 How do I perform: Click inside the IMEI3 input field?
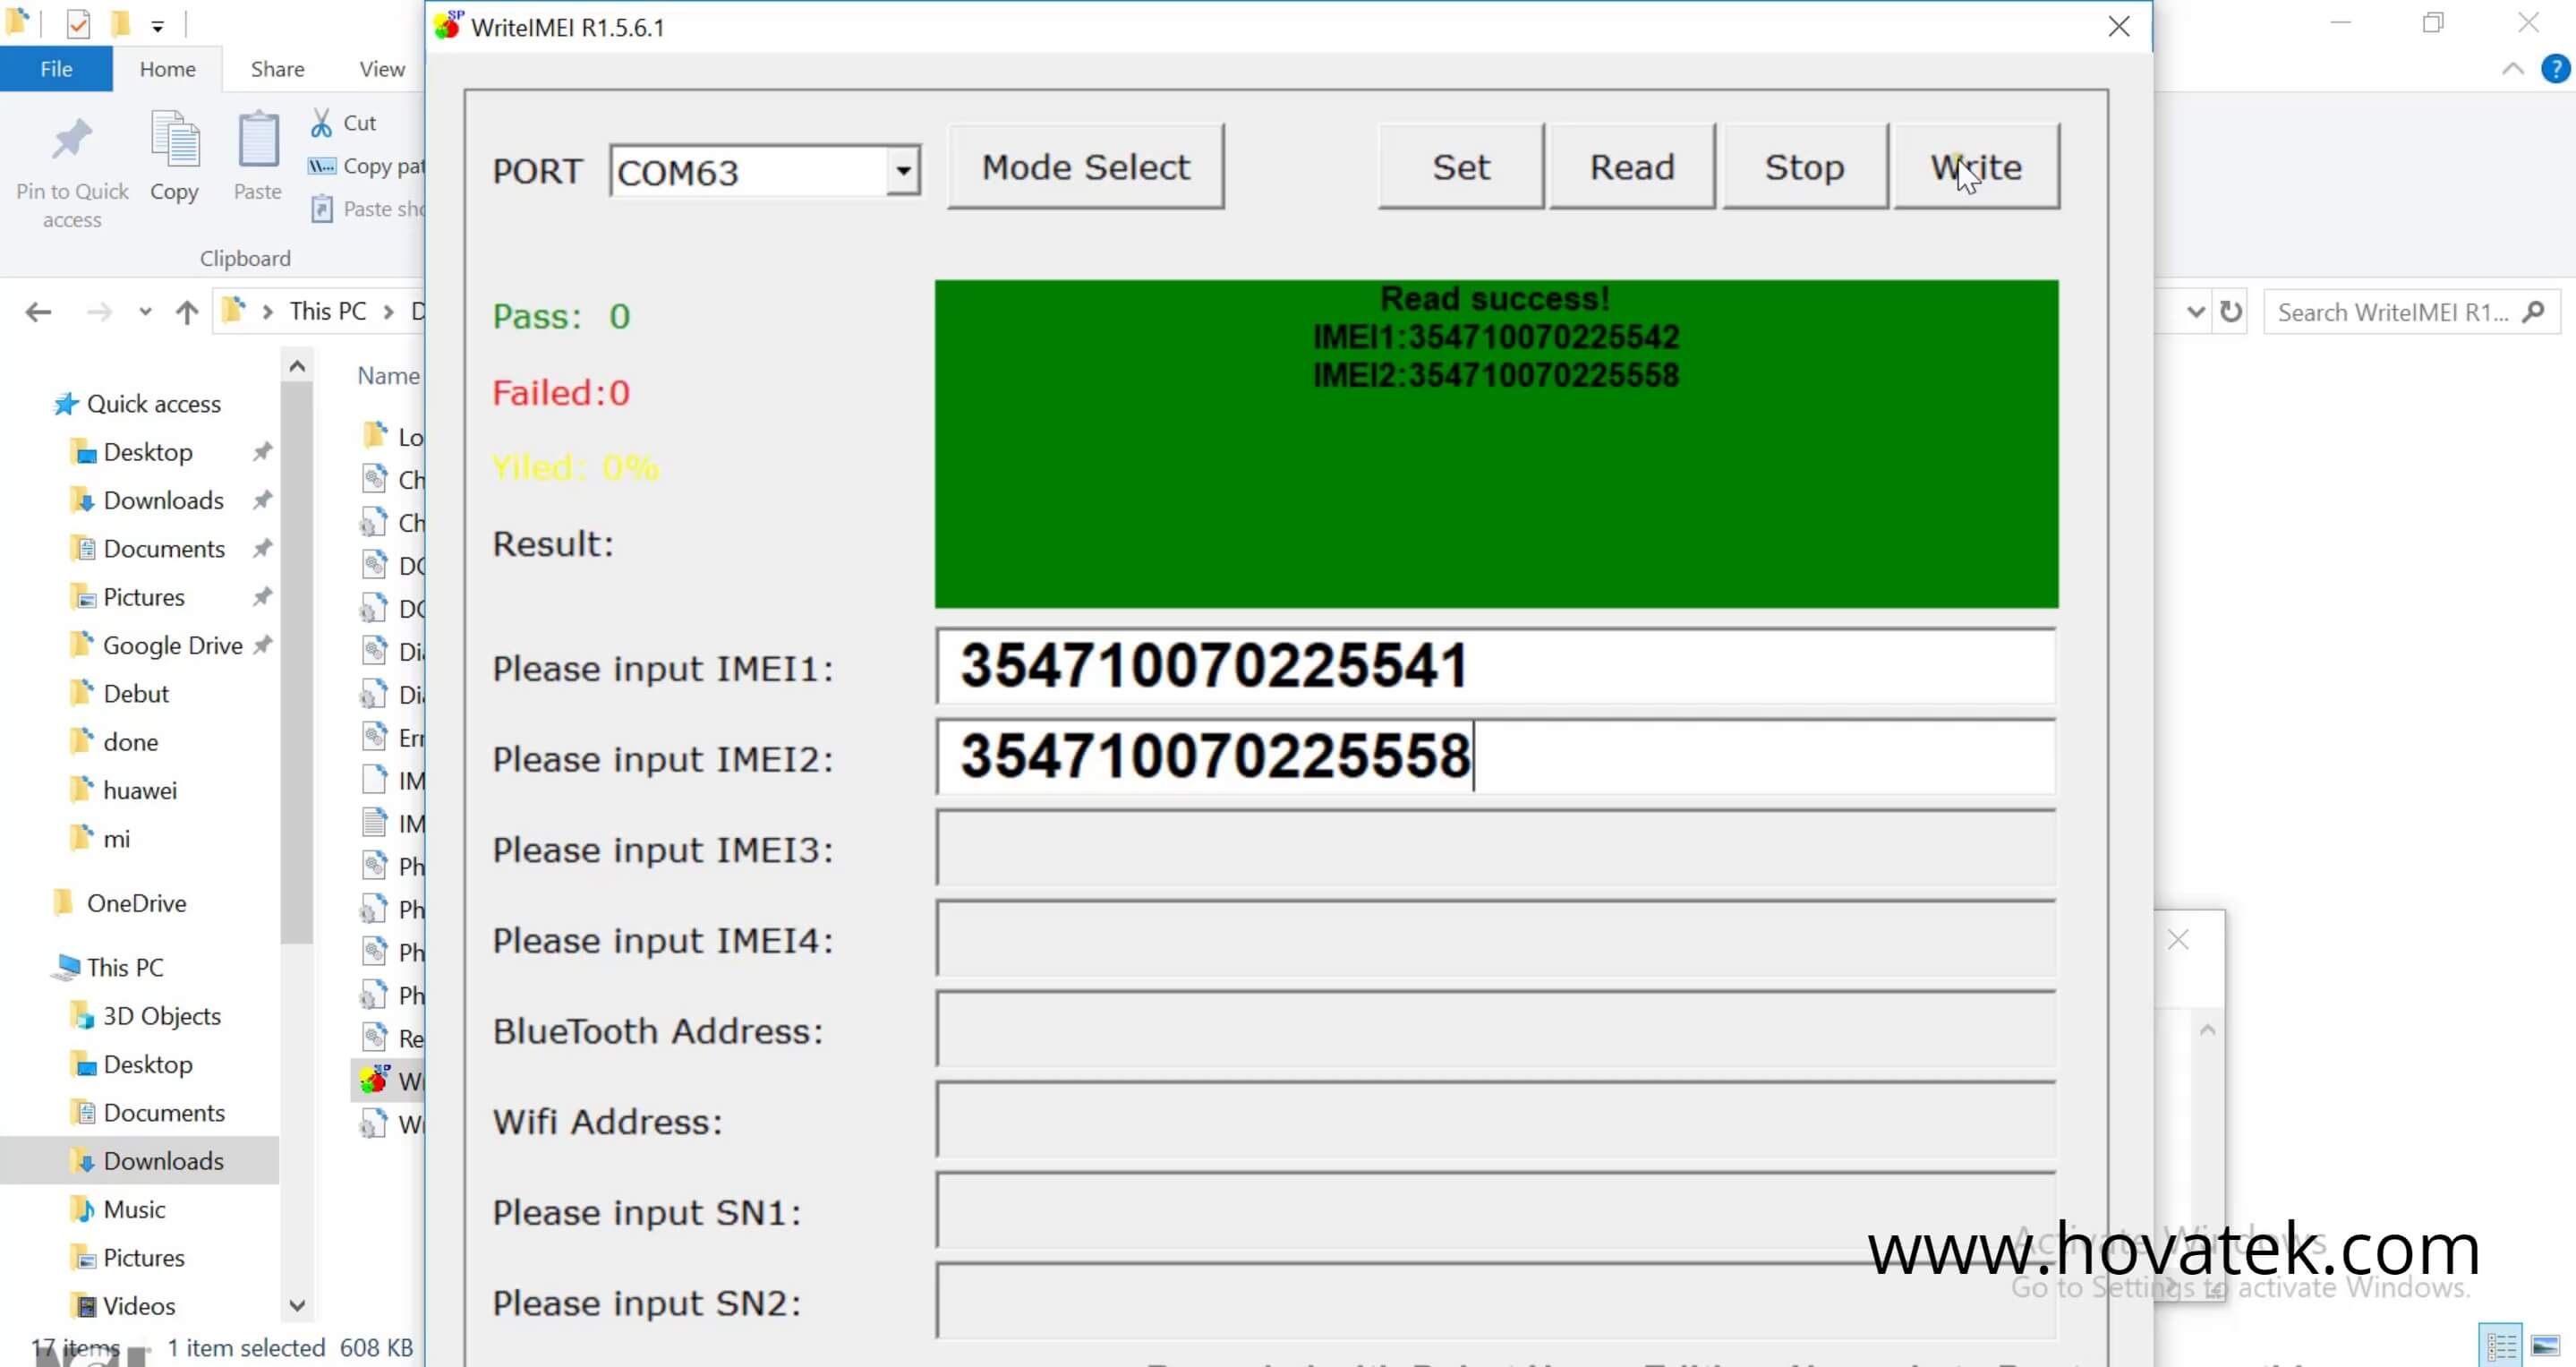pos(1494,848)
